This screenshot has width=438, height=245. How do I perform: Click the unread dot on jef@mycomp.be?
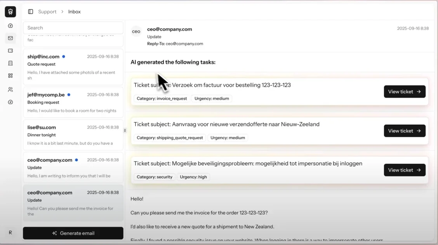(x=69, y=95)
